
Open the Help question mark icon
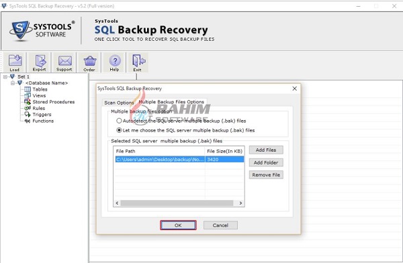pyautogui.click(x=114, y=62)
